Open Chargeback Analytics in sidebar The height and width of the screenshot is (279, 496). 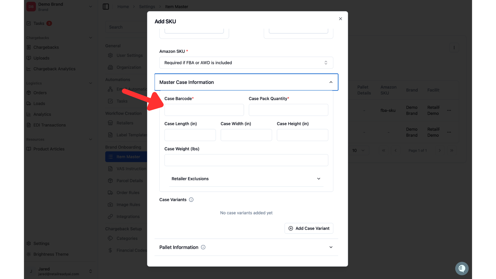coord(54,69)
